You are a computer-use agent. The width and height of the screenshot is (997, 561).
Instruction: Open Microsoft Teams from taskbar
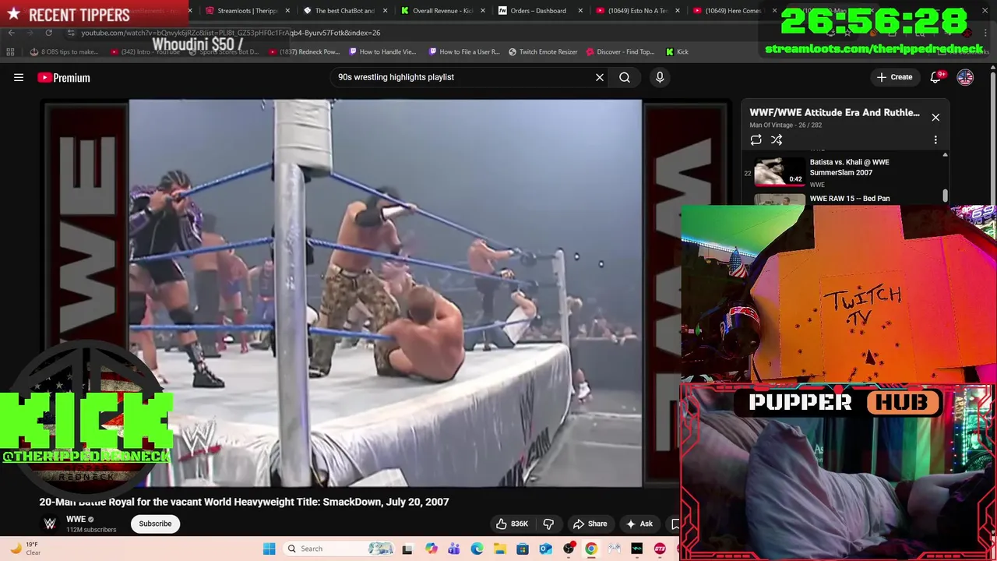[x=454, y=549]
